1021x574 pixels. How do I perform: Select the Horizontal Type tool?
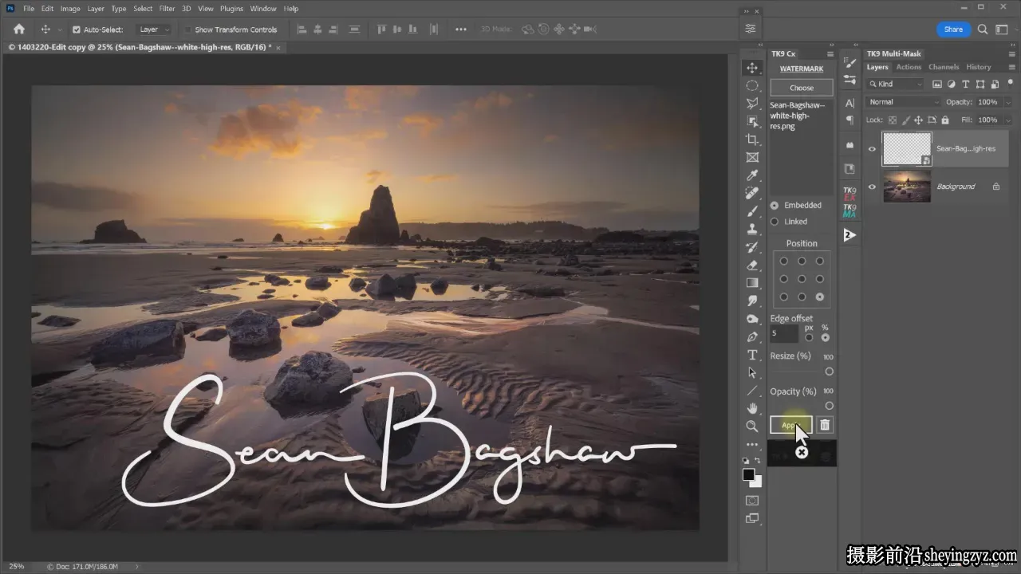pos(752,355)
